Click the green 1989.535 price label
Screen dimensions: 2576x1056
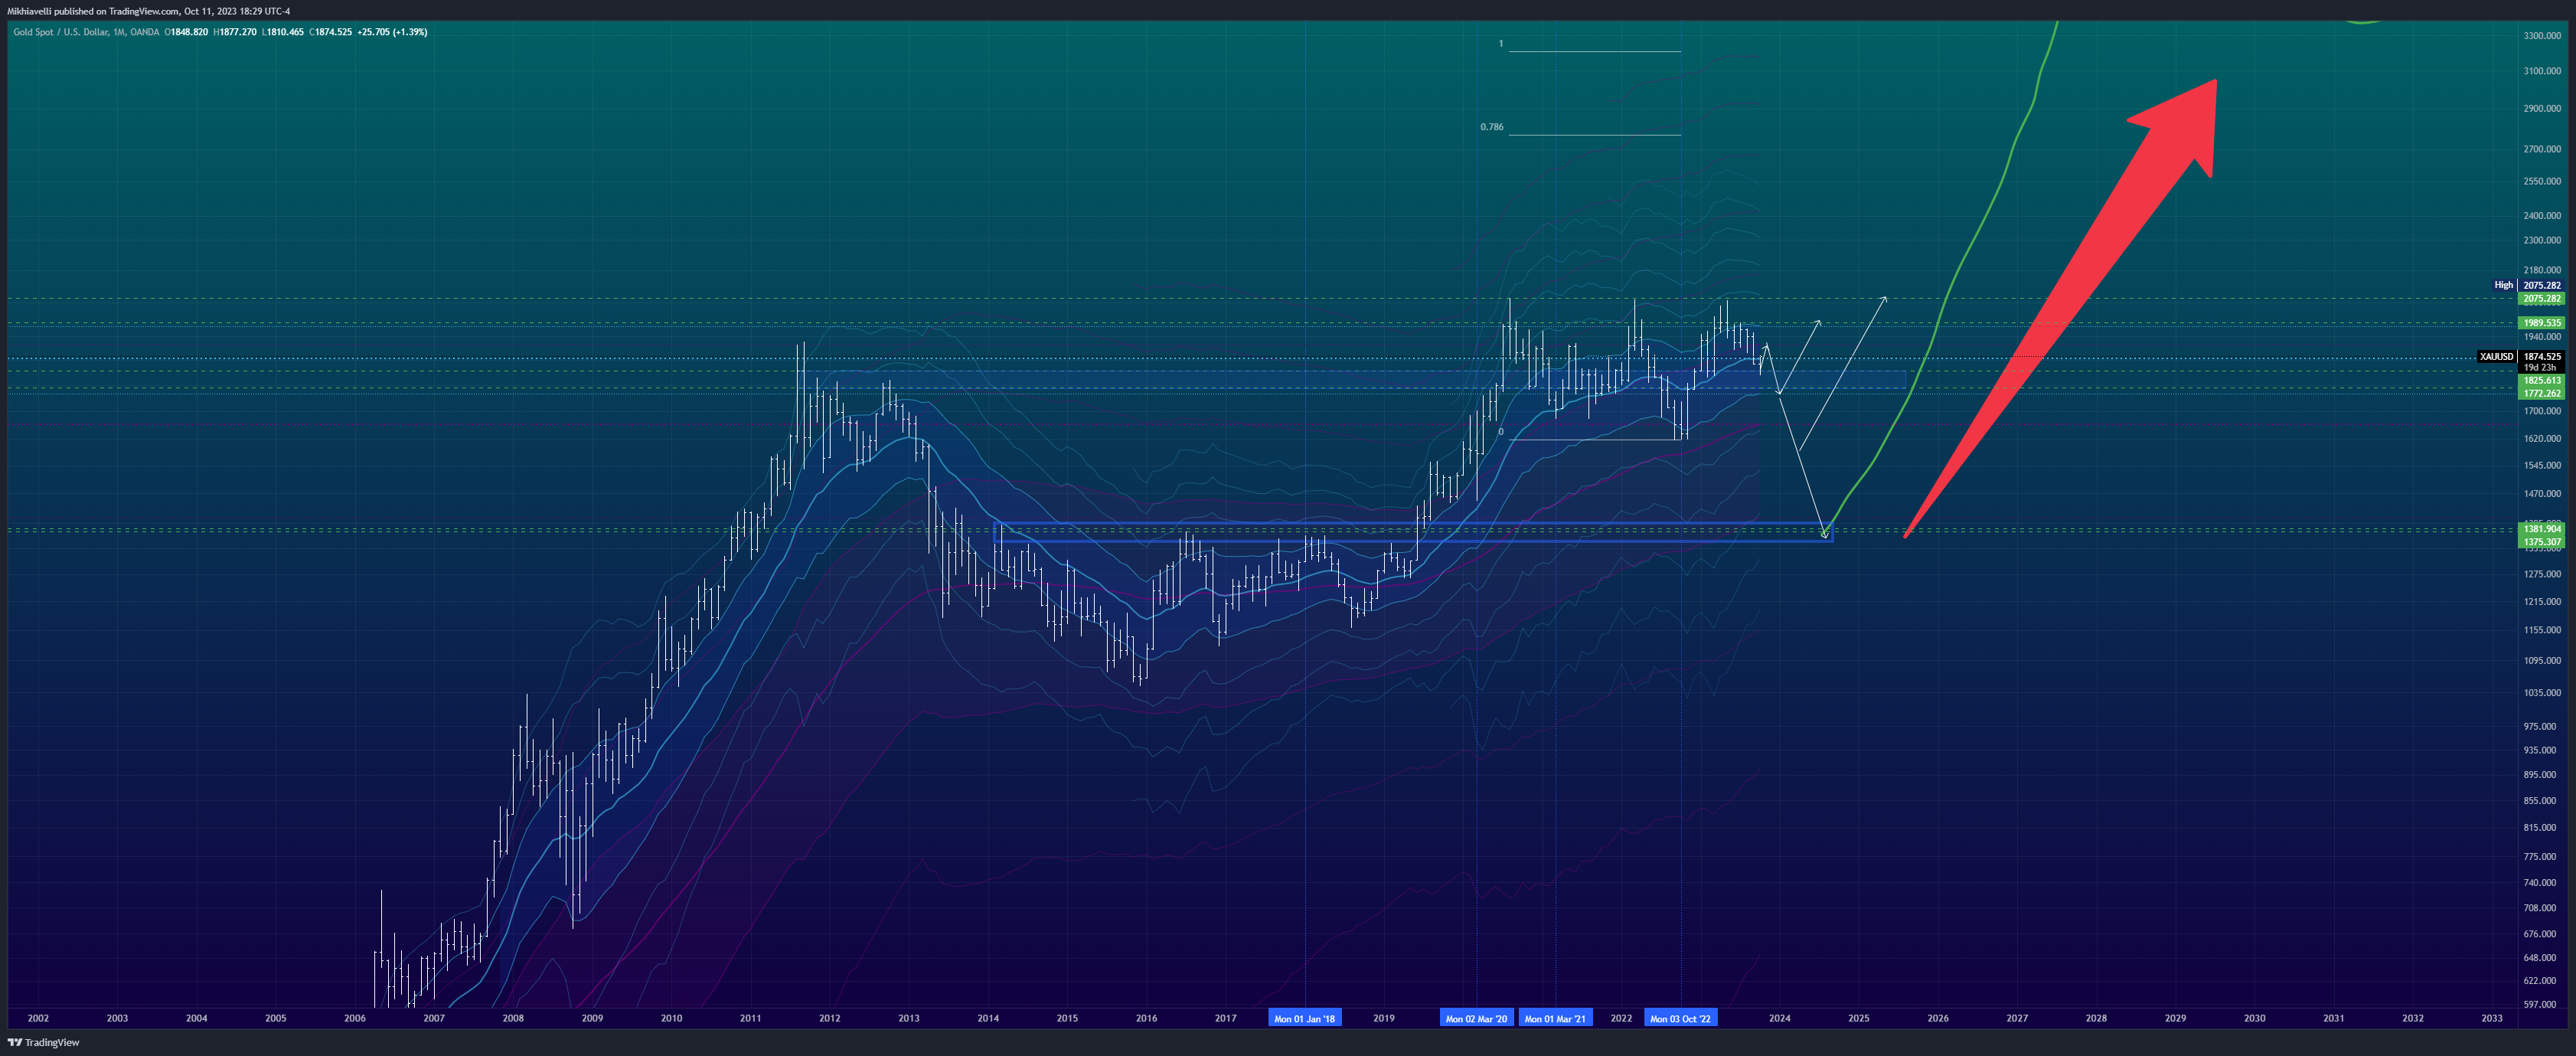pos(2541,323)
